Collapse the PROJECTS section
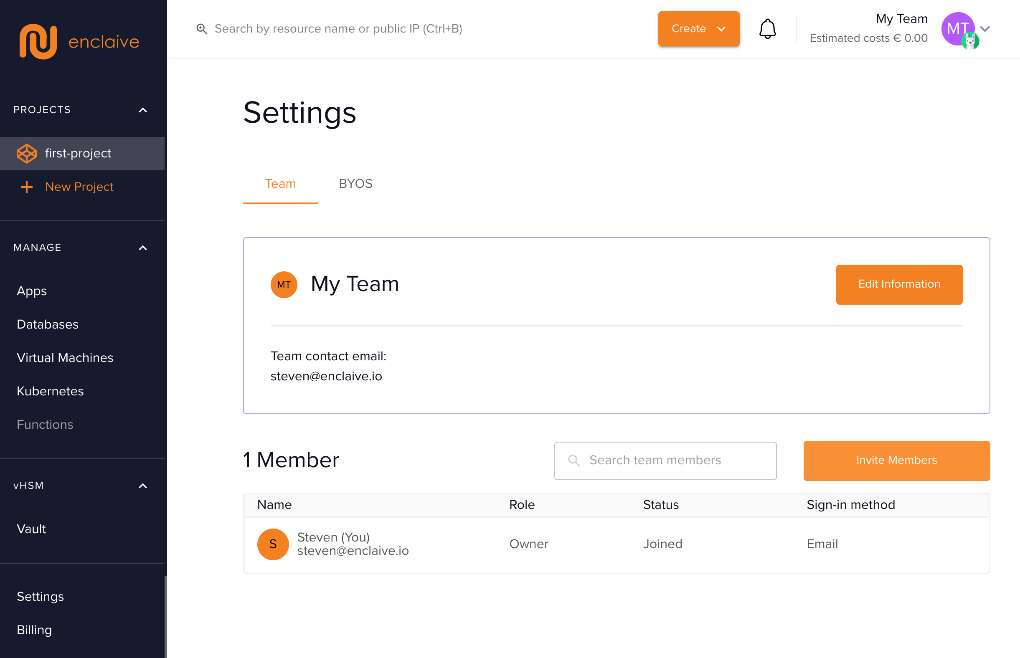The height and width of the screenshot is (658, 1020). [x=143, y=110]
